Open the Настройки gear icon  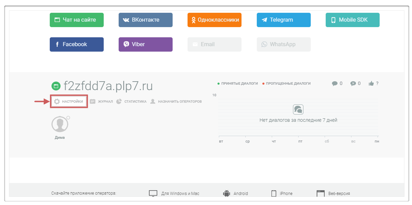[x=57, y=102]
